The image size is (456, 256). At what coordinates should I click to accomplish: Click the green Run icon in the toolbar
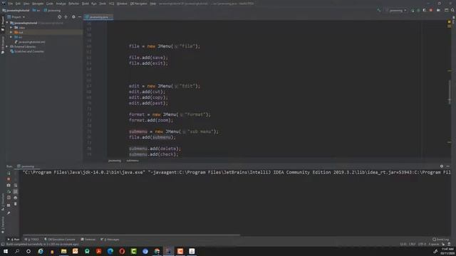click(x=413, y=11)
